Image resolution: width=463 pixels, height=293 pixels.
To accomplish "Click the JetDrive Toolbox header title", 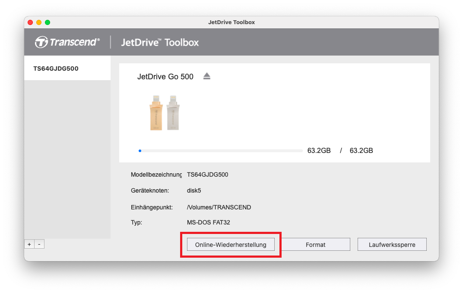I will click(160, 42).
